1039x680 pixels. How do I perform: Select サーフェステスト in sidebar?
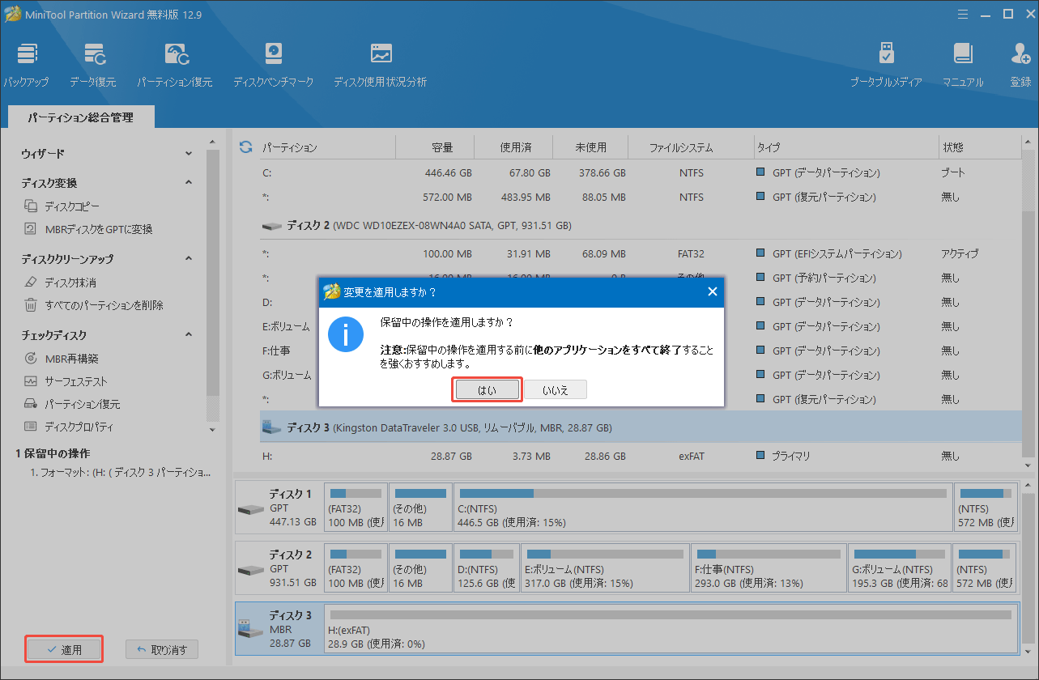tap(66, 381)
